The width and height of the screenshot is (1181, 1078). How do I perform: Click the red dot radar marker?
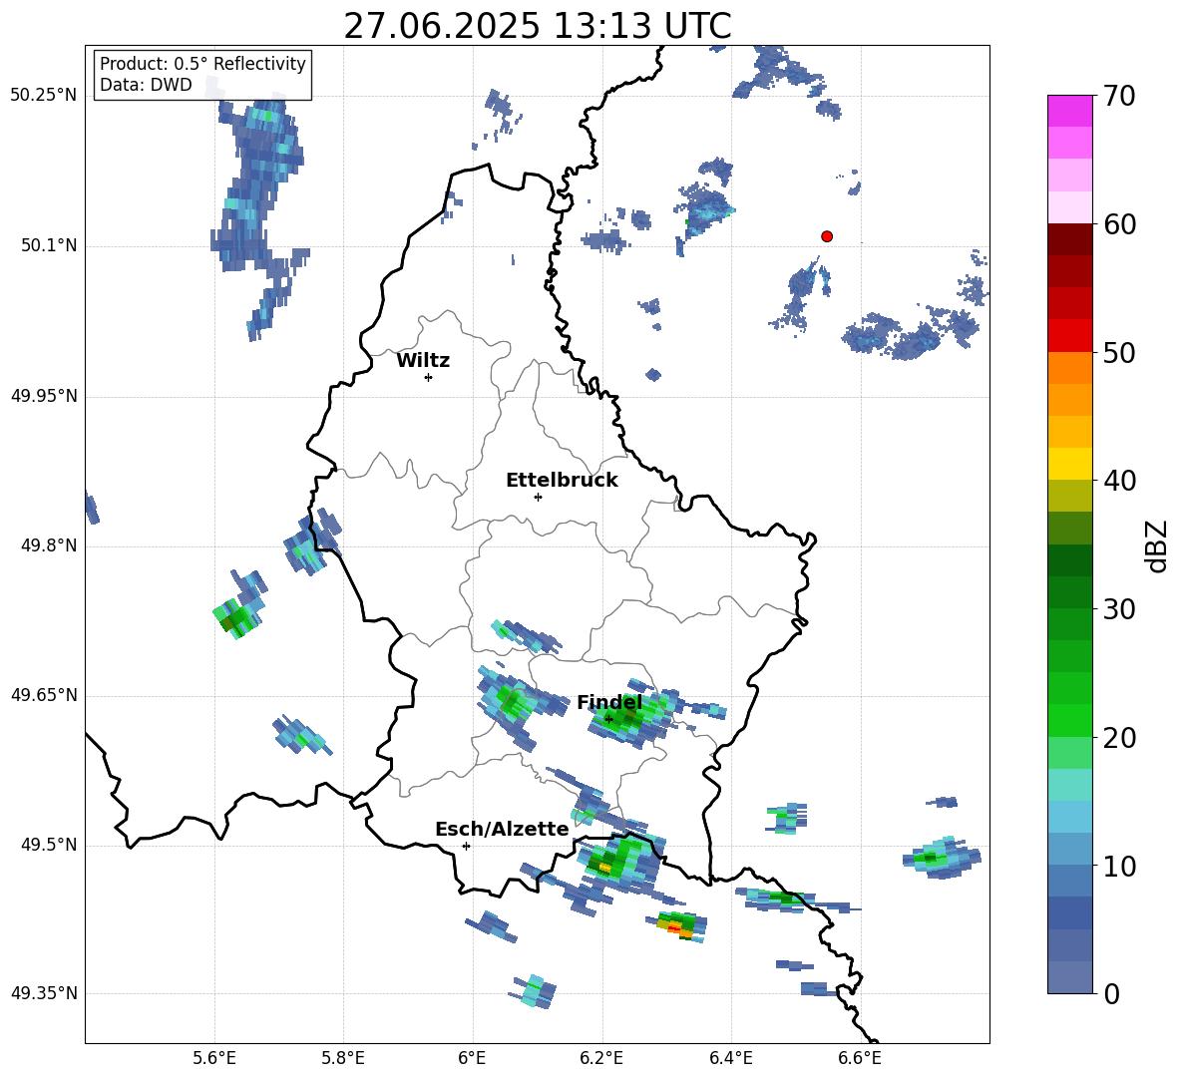click(827, 236)
